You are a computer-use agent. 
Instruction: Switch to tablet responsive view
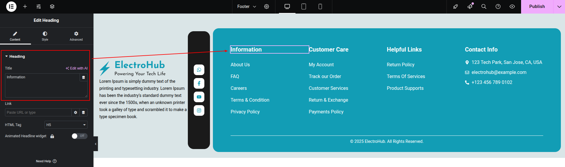[303, 6]
